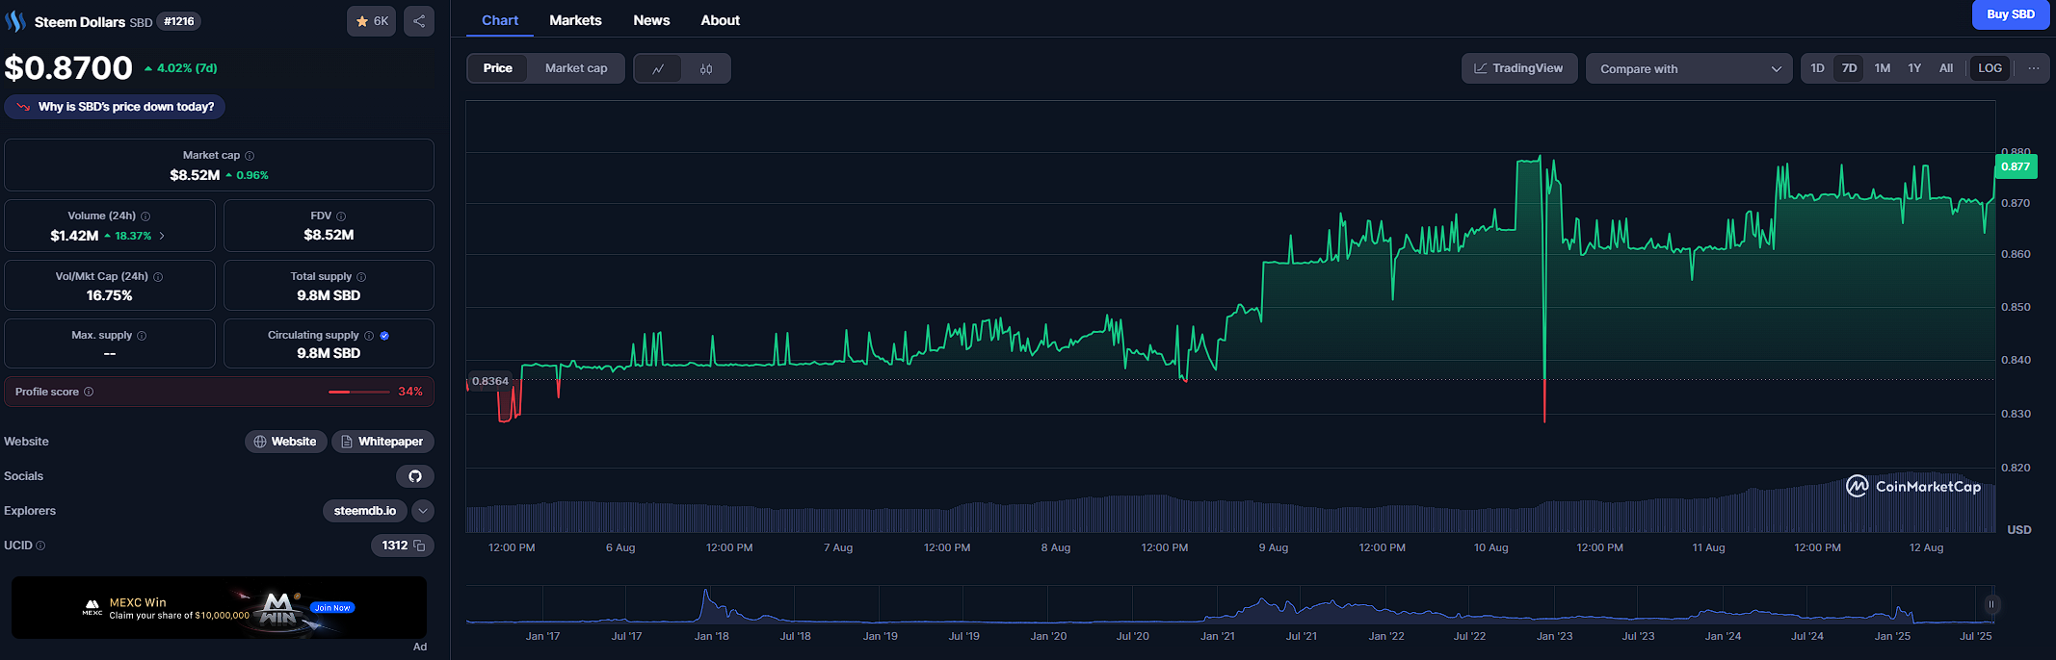Click the CoinMarketCap logo on the chart
The width and height of the screenshot is (2056, 660).
(1913, 487)
